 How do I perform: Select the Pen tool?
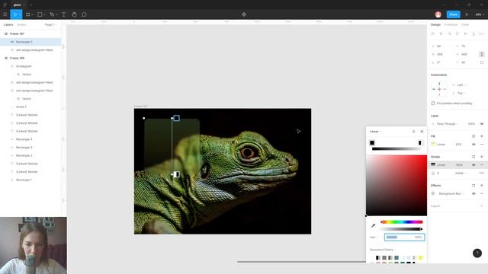52,14
